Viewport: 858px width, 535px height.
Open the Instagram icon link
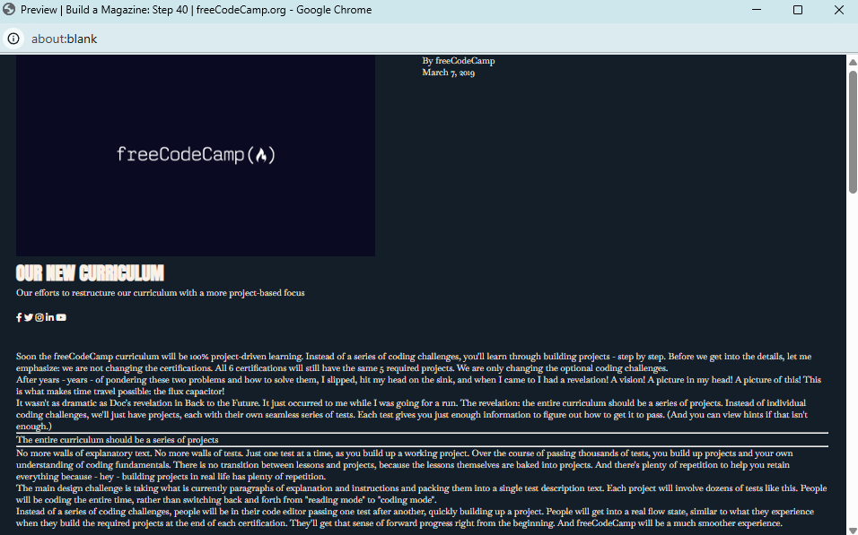point(39,317)
